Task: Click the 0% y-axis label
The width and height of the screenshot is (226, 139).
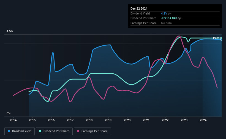Action: coord(9,113)
